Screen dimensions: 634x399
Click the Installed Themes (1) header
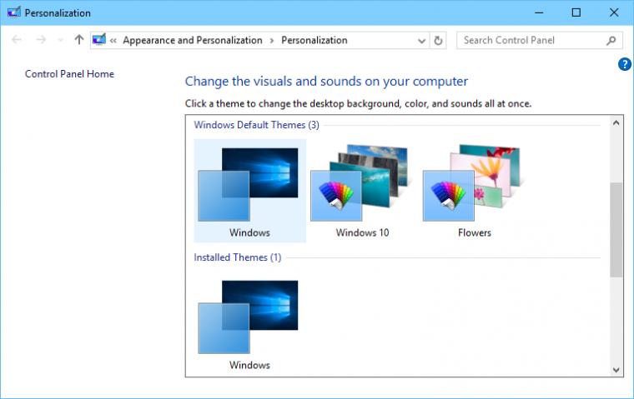coord(238,257)
